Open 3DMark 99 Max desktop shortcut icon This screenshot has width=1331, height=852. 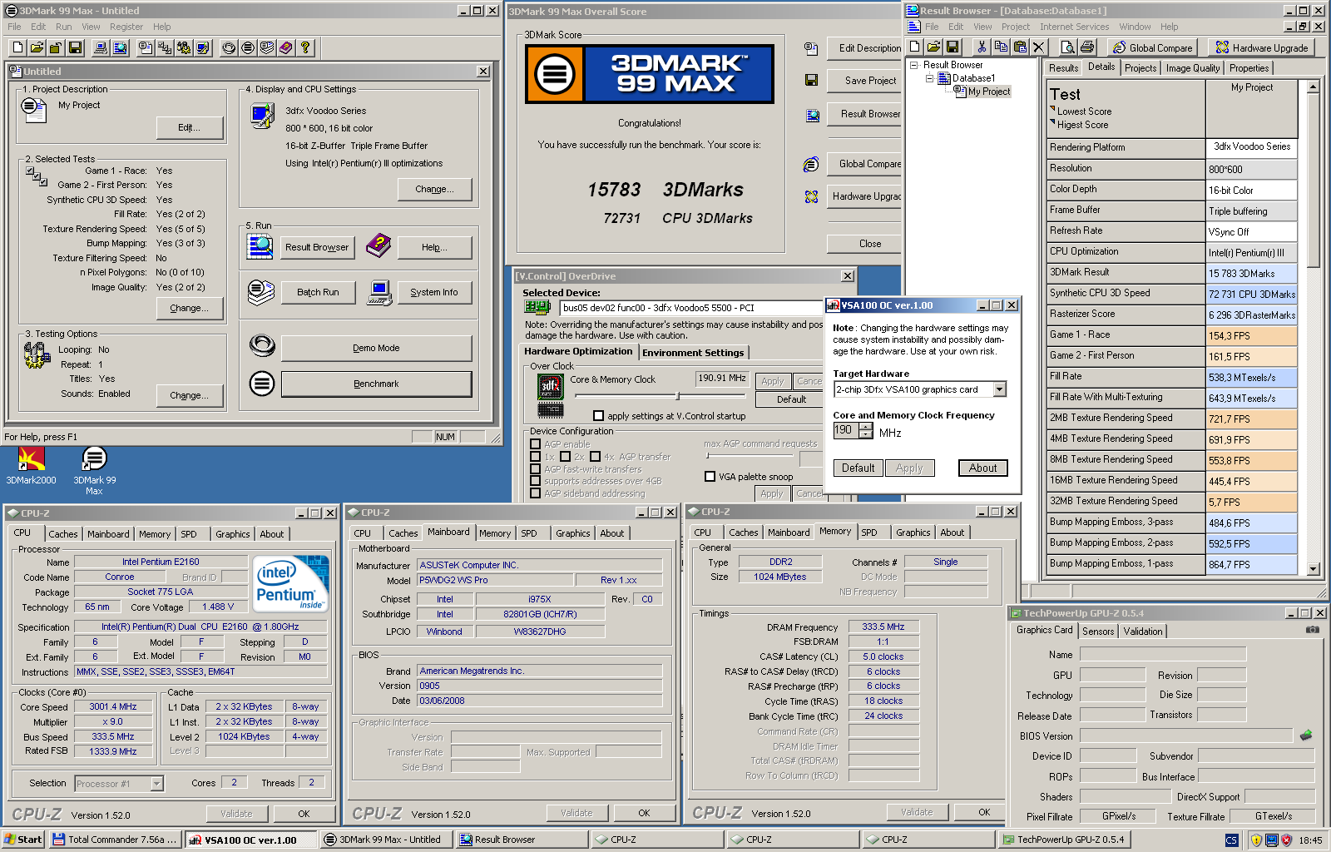coord(94,471)
